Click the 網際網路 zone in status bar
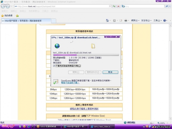Viewport: 172px width, 129px height. (x=130, y=123)
